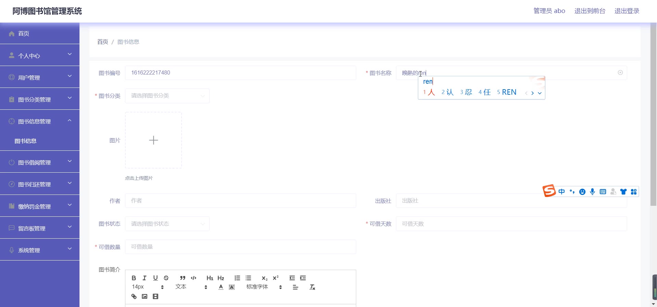Choose IME candidate 5 REN
This screenshot has height=307, width=657.
pyautogui.click(x=507, y=92)
